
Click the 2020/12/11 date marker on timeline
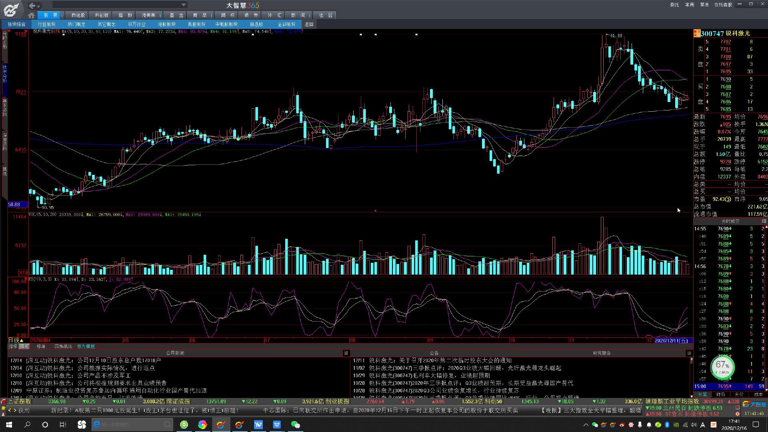click(x=673, y=340)
